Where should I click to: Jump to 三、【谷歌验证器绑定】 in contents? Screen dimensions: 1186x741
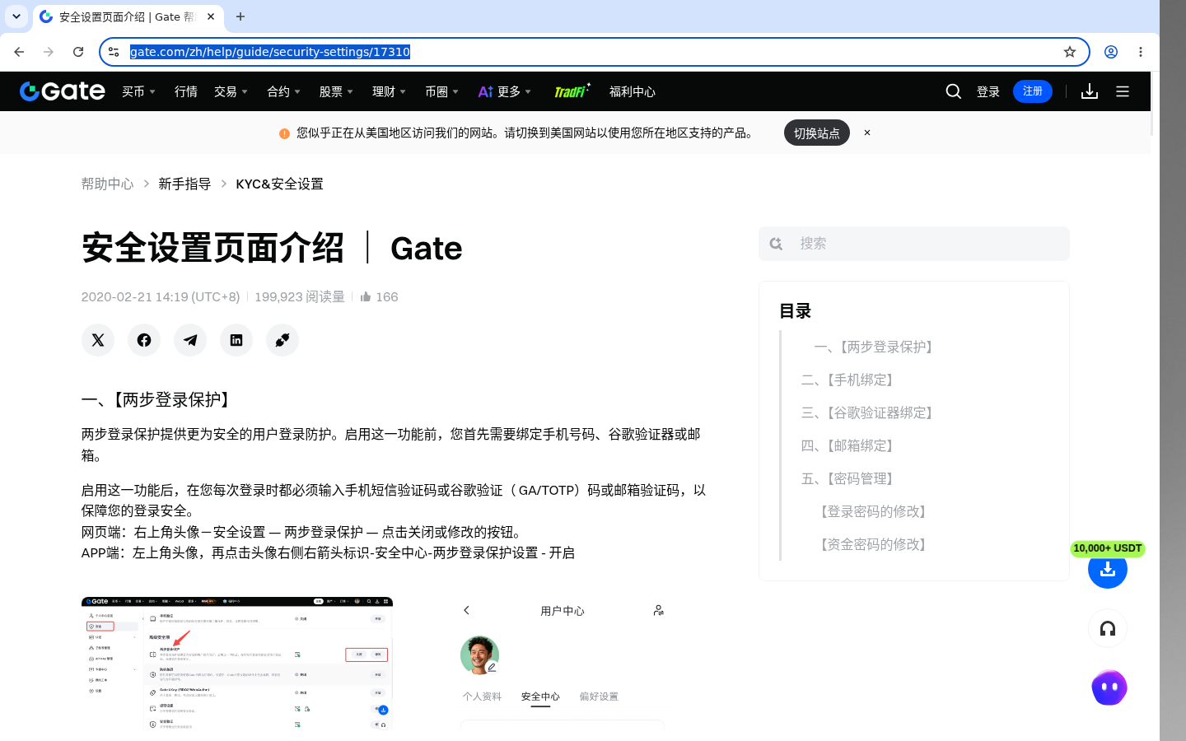point(869,412)
